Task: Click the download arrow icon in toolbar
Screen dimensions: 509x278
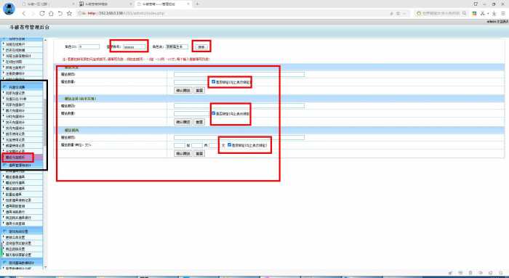Action: point(494,13)
